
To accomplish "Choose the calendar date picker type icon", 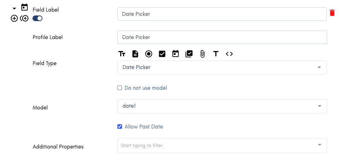I will (175, 54).
